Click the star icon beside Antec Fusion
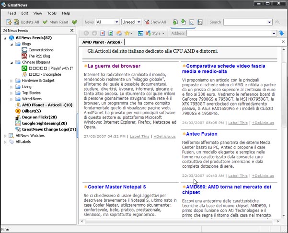 (184, 134)
